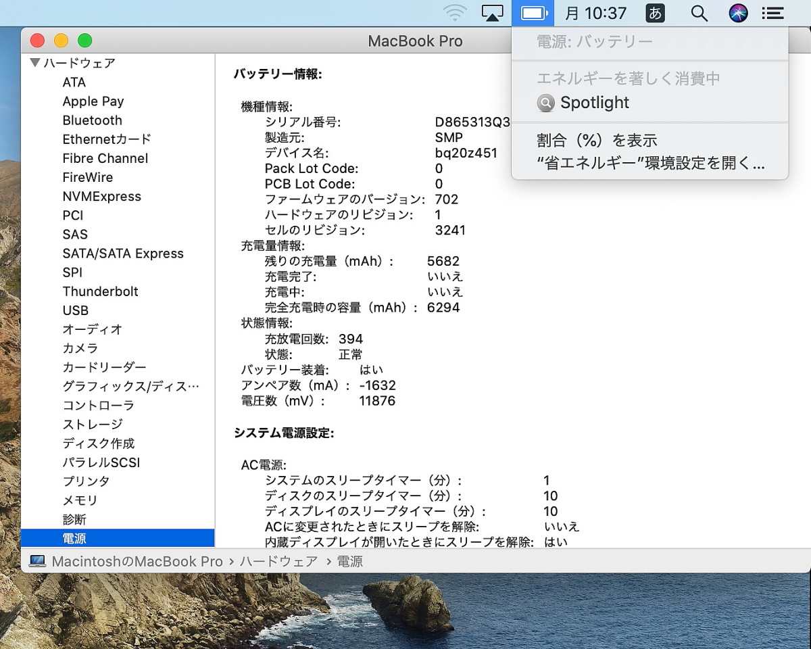811x649 pixels.
Task: Click ハードウェア in the bottom path bar
Action: 278,562
